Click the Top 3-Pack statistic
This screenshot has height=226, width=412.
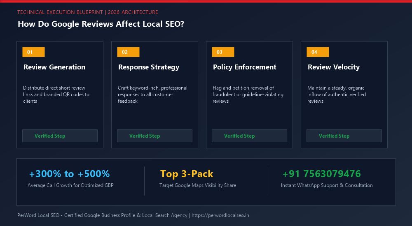click(187, 174)
